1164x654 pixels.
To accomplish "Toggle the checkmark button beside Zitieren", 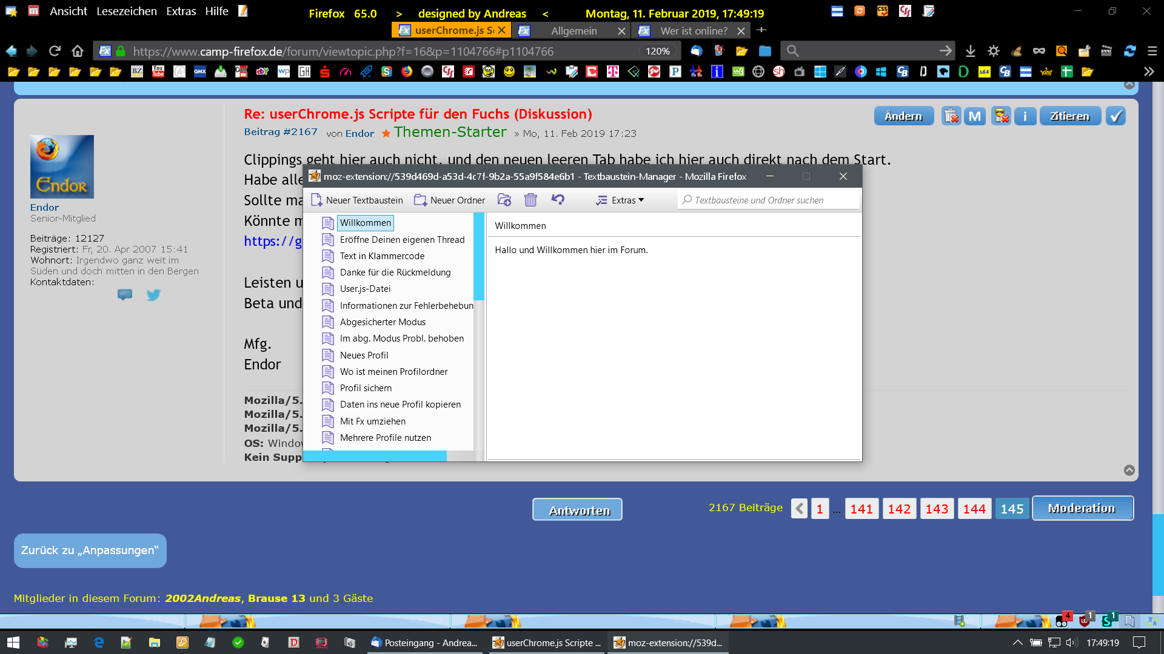I will (1115, 116).
